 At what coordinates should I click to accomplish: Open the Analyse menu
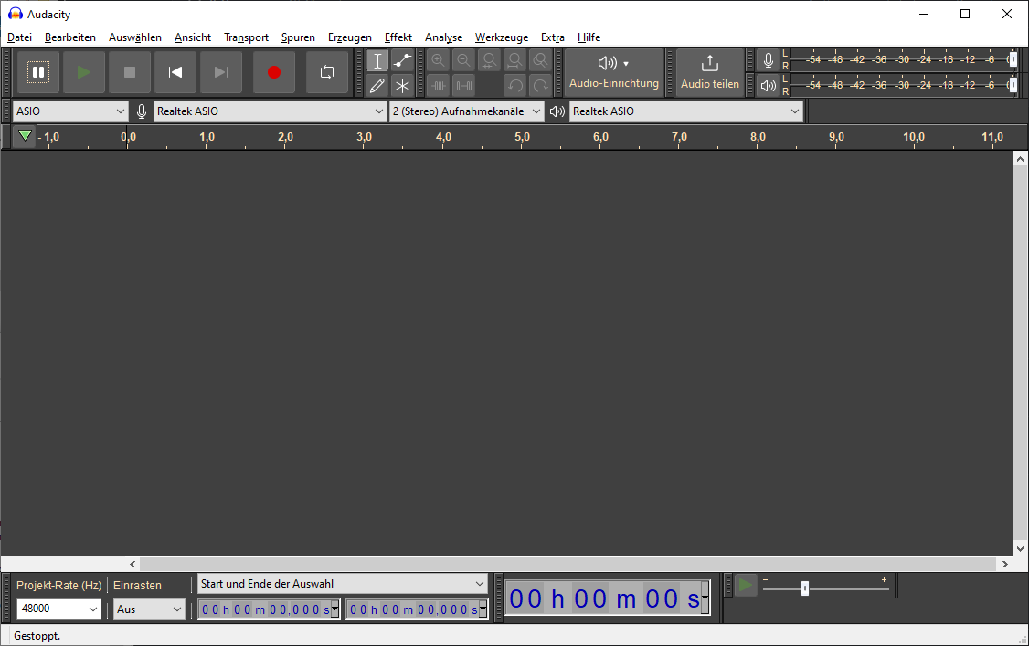[x=443, y=37]
